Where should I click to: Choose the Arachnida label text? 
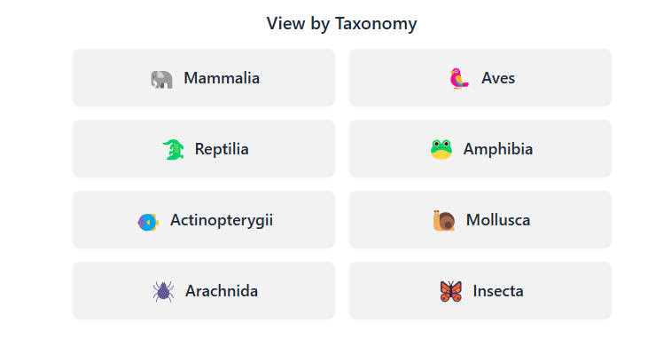(x=222, y=291)
